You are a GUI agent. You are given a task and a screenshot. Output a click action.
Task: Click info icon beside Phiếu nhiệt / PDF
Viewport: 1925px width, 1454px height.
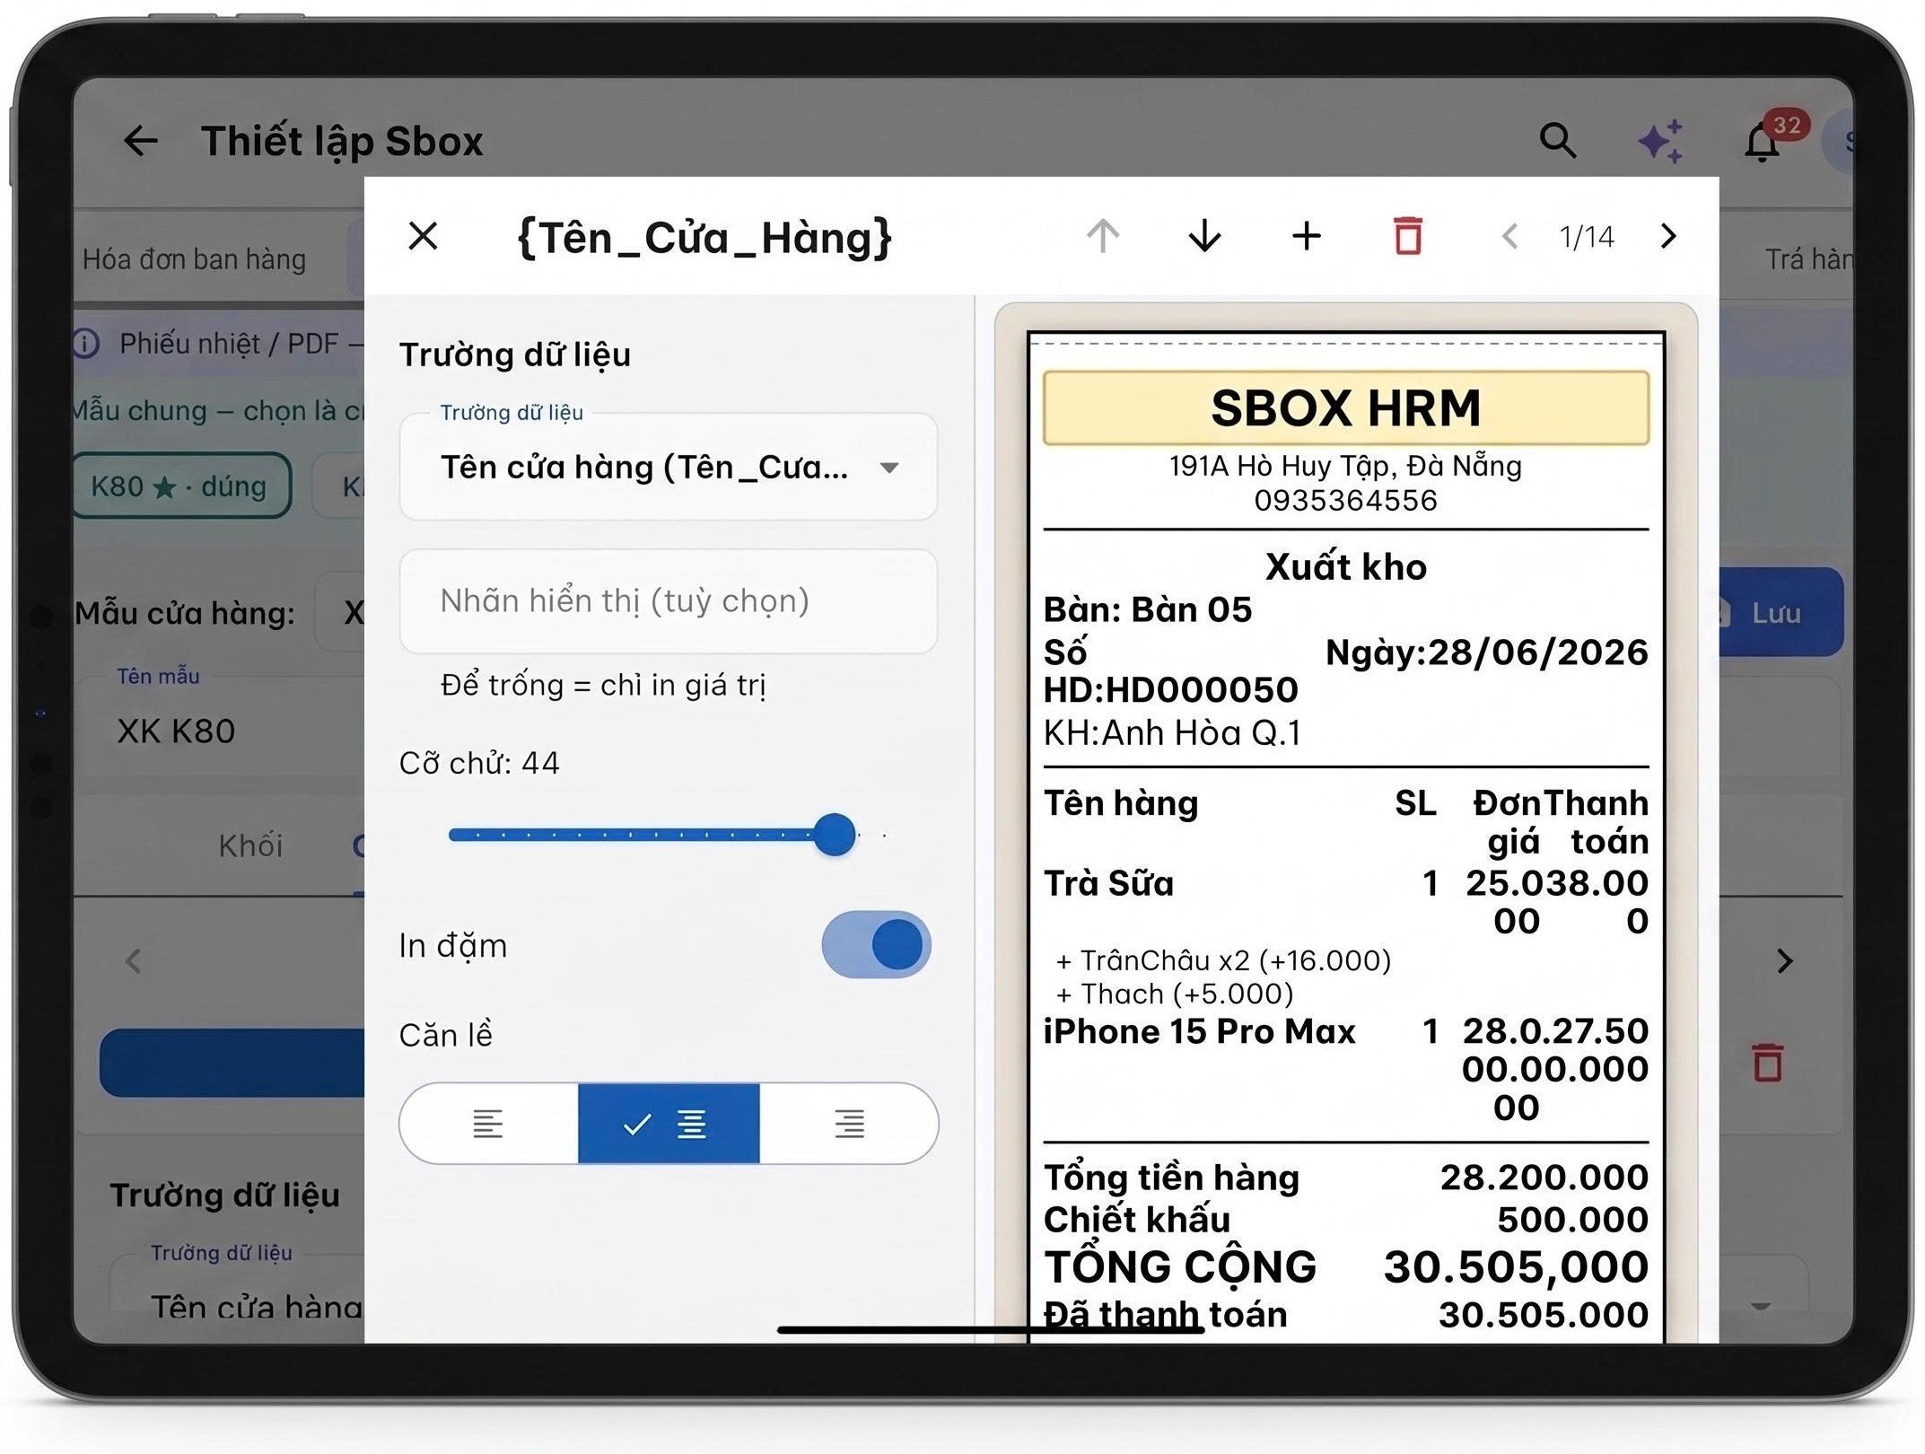pyautogui.click(x=86, y=343)
